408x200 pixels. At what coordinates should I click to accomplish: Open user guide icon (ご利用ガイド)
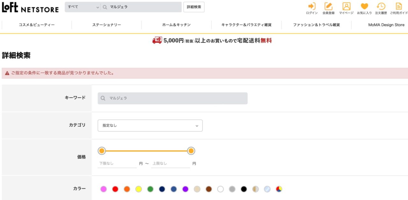tap(399, 9)
